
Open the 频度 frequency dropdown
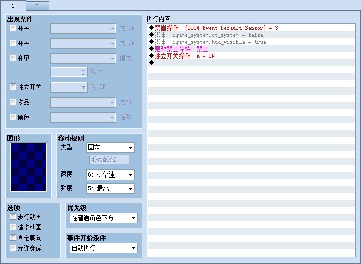pyautogui.click(x=110, y=188)
